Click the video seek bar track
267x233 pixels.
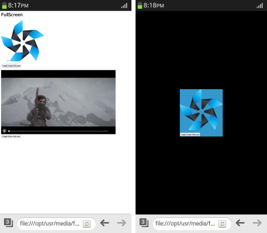pyautogui.click(x=58, y=131)
